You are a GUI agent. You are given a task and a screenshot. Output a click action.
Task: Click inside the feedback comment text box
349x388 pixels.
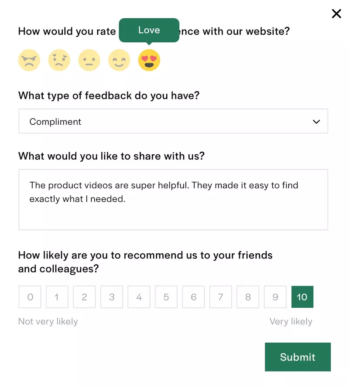(173, 199)
